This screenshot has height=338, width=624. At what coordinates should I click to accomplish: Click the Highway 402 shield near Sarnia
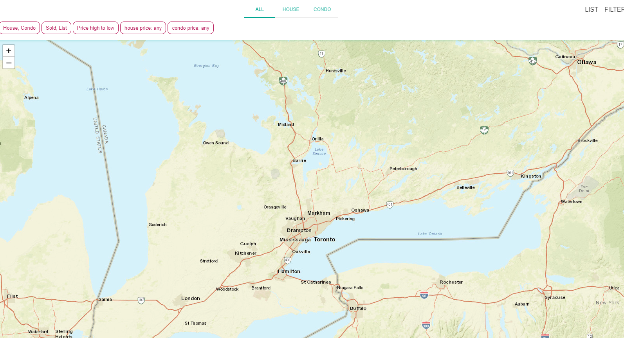pos(141,300)
